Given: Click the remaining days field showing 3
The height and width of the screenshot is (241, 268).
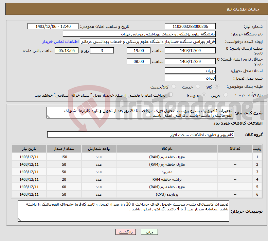Looking at the screenshot, I should 102,50.
